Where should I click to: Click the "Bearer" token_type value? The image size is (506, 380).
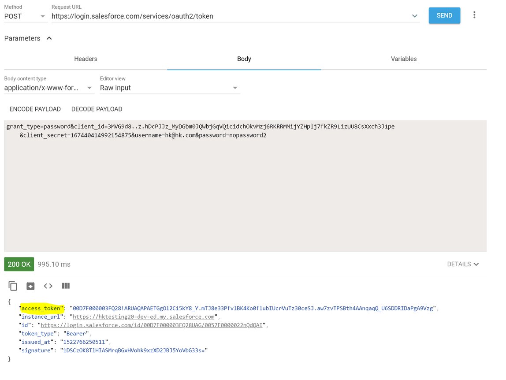pos(76,334)
